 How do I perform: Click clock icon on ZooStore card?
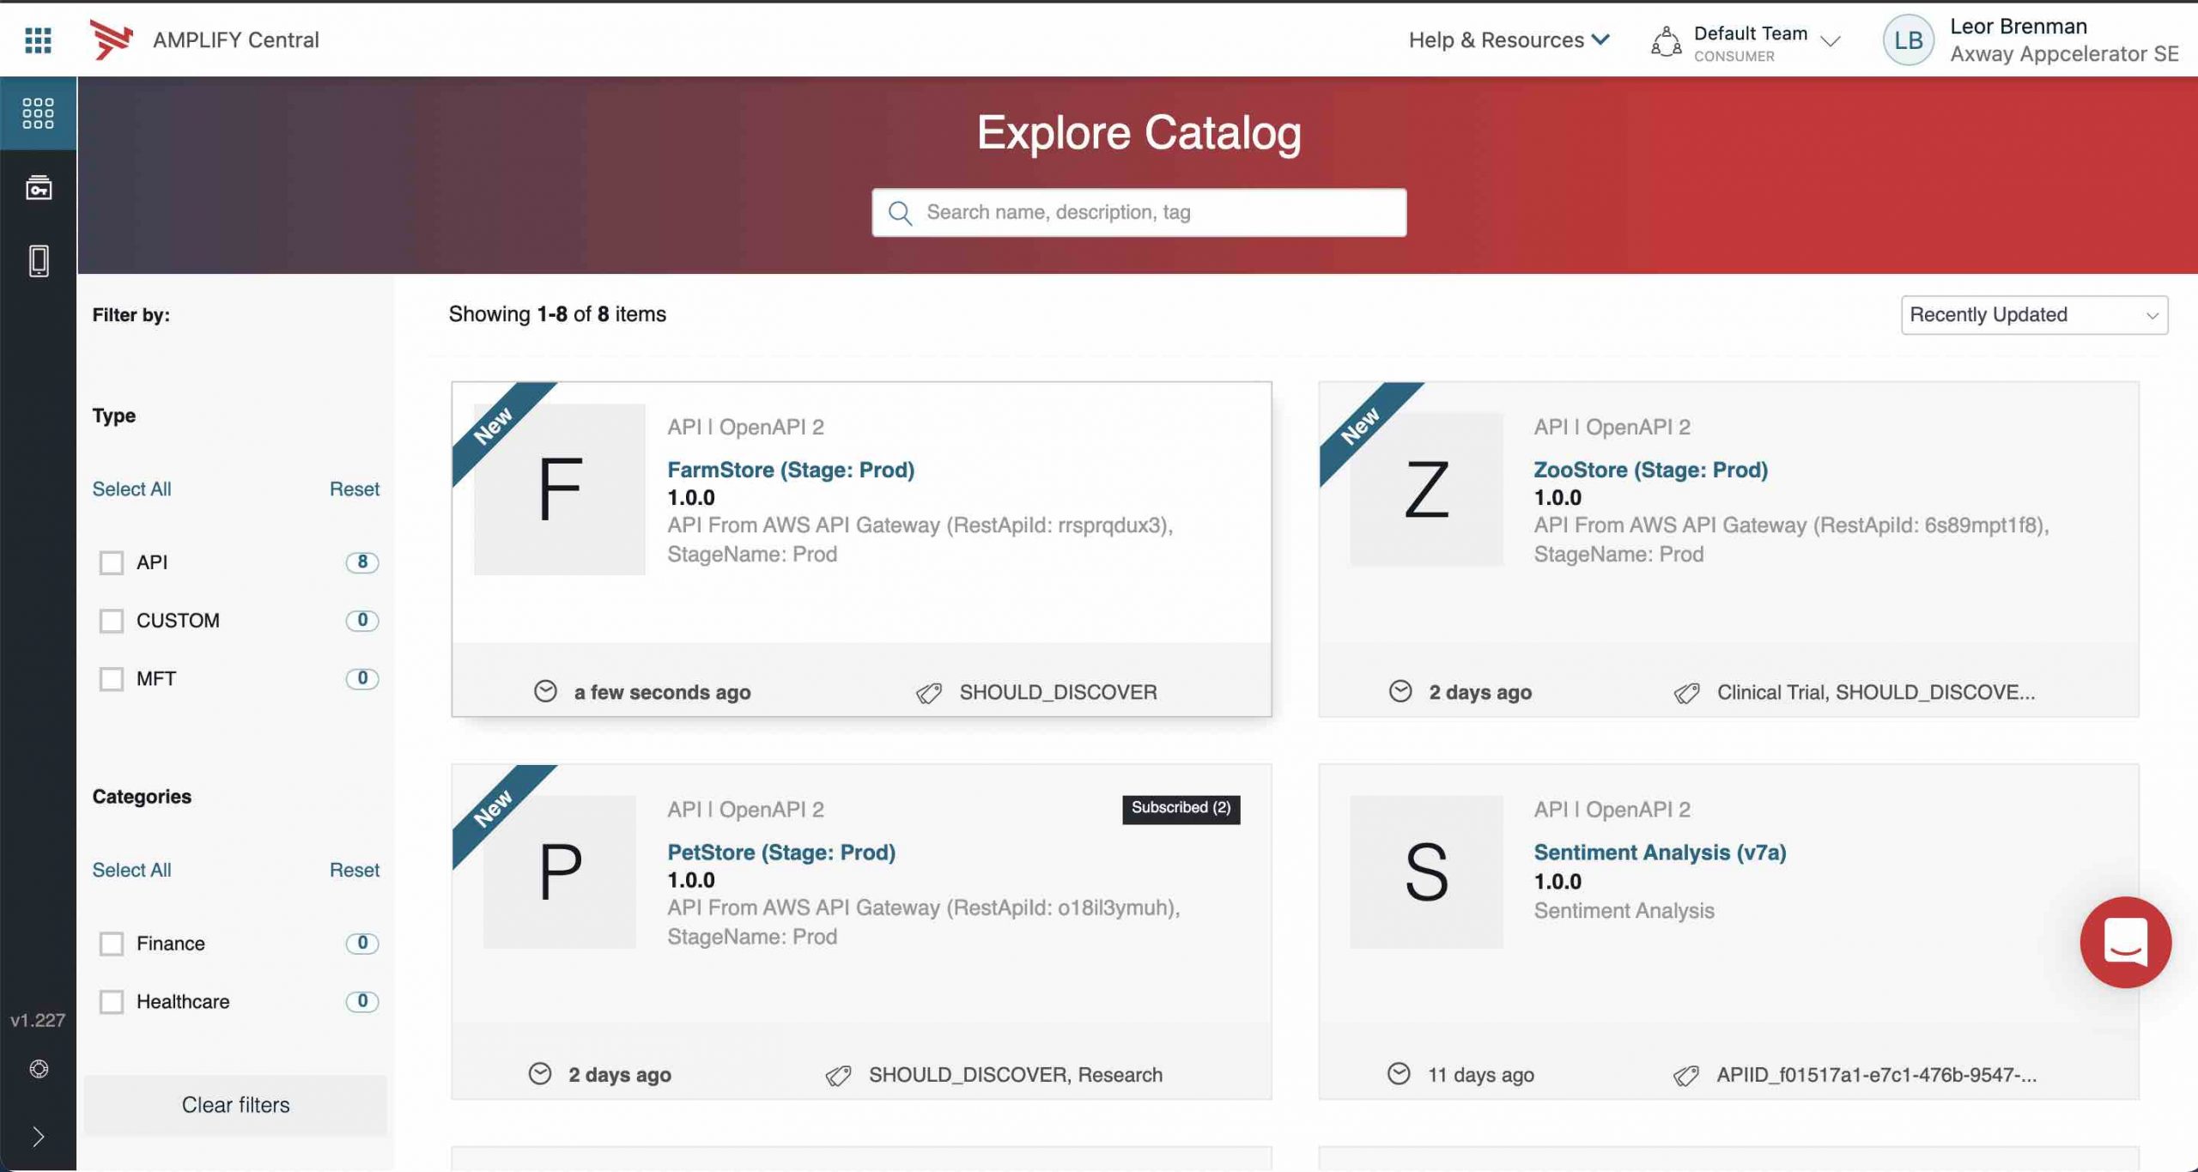[x=1400, y=691]
